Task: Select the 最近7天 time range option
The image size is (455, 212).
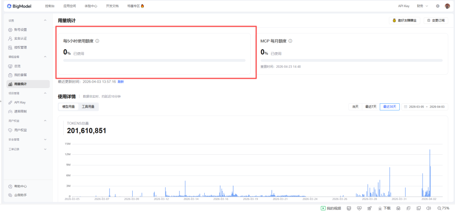Action: pyautogui.click(x=371, y=107)
